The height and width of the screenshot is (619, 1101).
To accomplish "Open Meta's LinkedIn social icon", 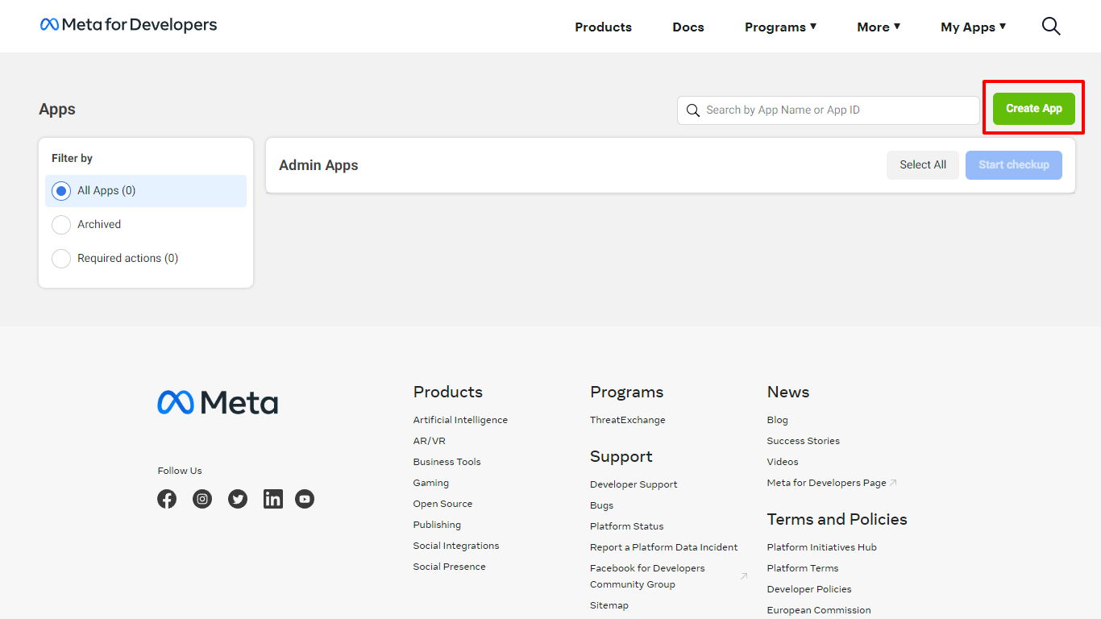I will (273, 499).
